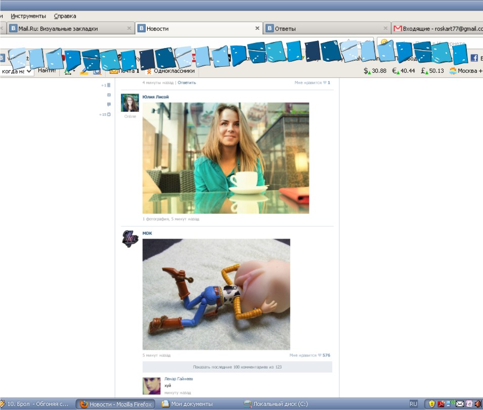Switch to the Входящие Gmail tab
The height and width of the screenshot is (410, 483).
(437, 28)
